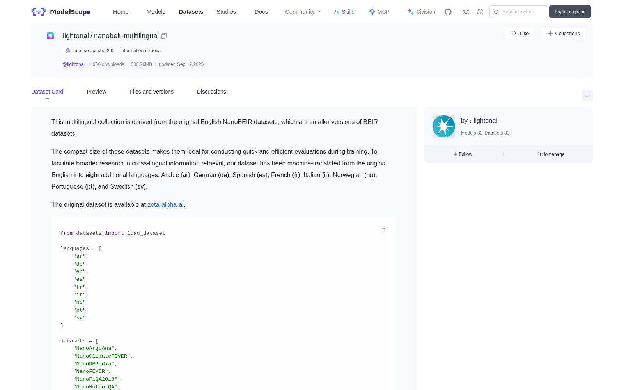Click the 'from datasets import load_dataset' line
Viewport: 624px width, 390px height.
coord(113,233)
